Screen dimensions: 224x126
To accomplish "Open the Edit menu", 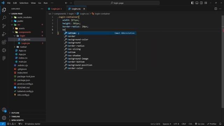I will (15, 3).
